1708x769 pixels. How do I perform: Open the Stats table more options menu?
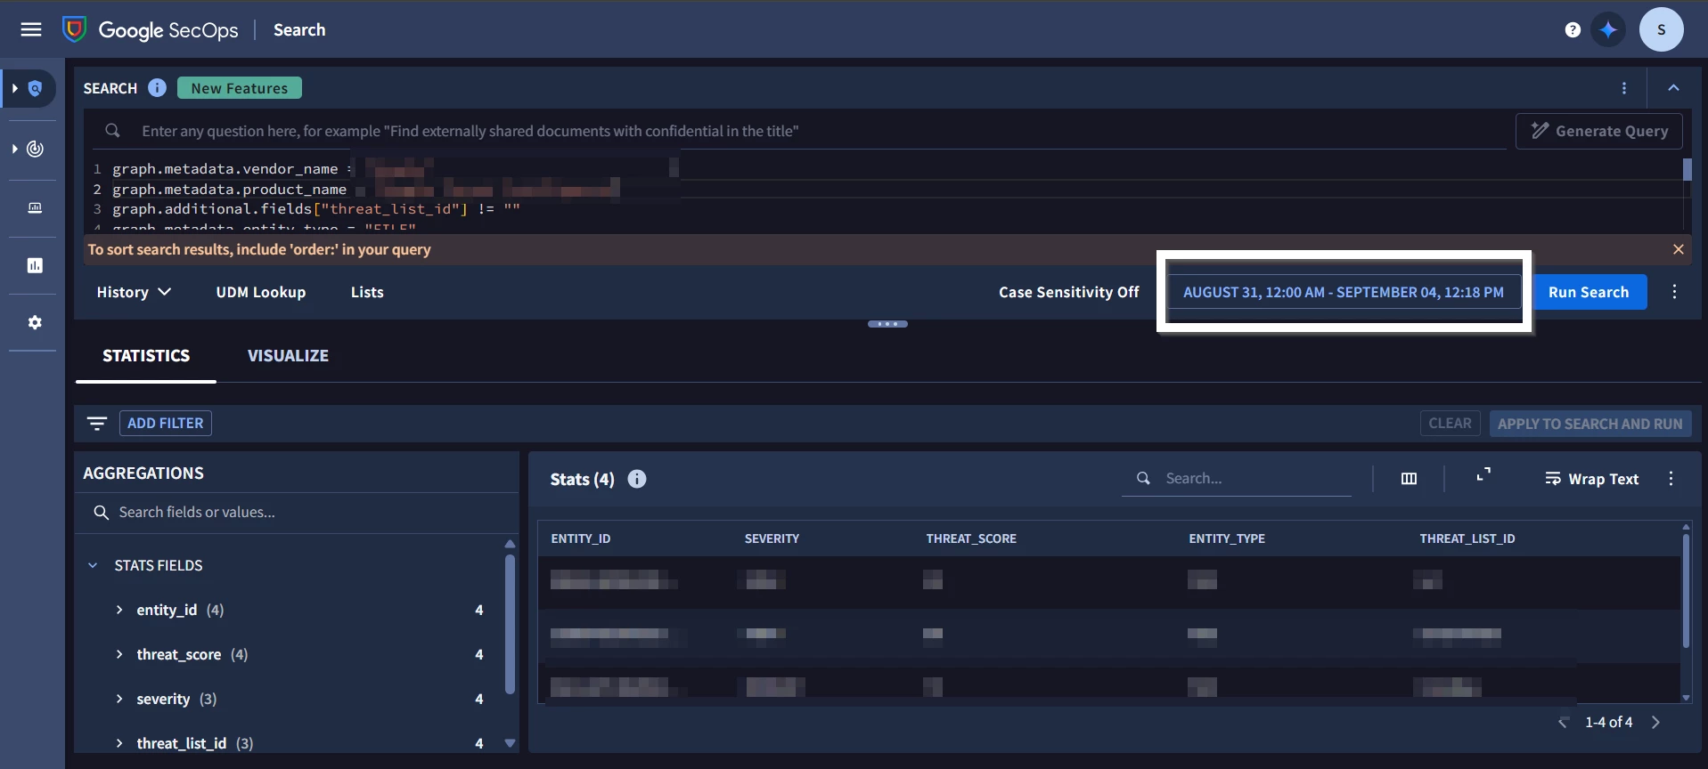[1671, 479]
